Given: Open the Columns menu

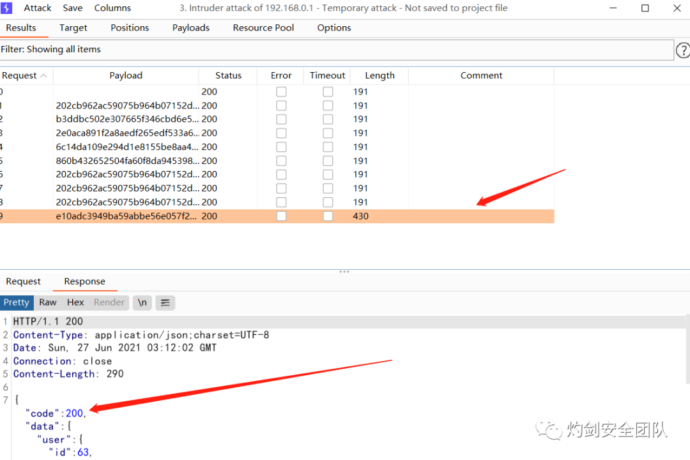Looking at the screenshot, I should point(112,8).
